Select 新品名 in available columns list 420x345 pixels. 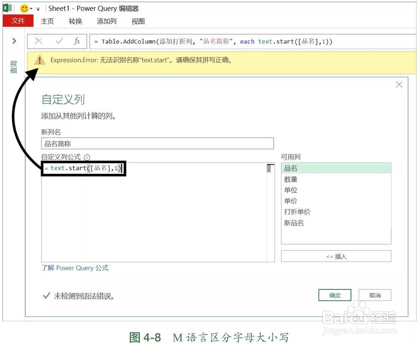pos(336,222)
